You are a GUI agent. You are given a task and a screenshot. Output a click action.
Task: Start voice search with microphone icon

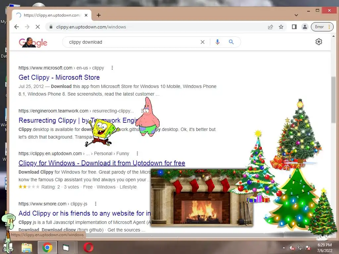(218, 42)
